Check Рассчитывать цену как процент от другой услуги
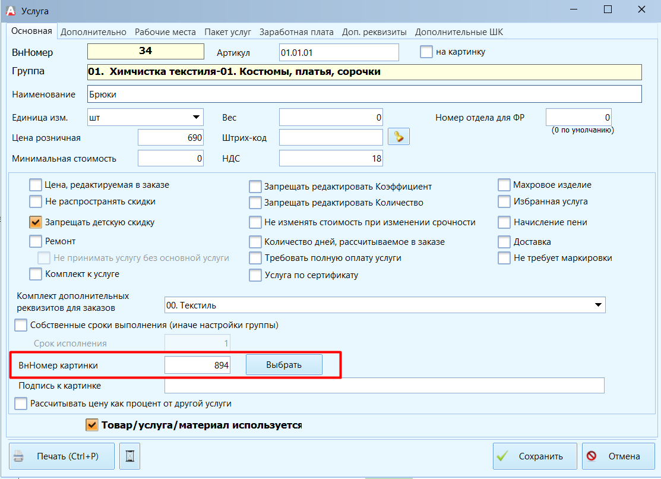 [21, 404]
